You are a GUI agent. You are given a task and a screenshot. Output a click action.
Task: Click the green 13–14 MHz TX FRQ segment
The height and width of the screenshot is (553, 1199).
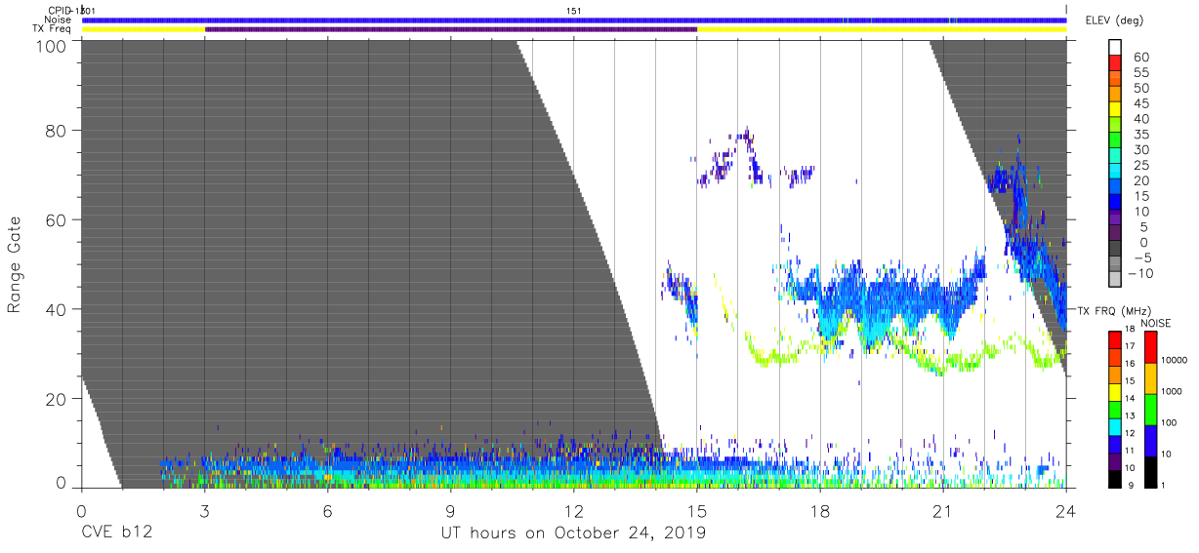coord(1115,410)
